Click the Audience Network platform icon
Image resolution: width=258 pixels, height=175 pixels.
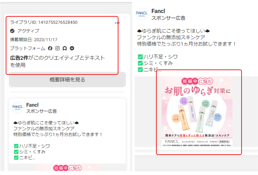click(65, 48)
